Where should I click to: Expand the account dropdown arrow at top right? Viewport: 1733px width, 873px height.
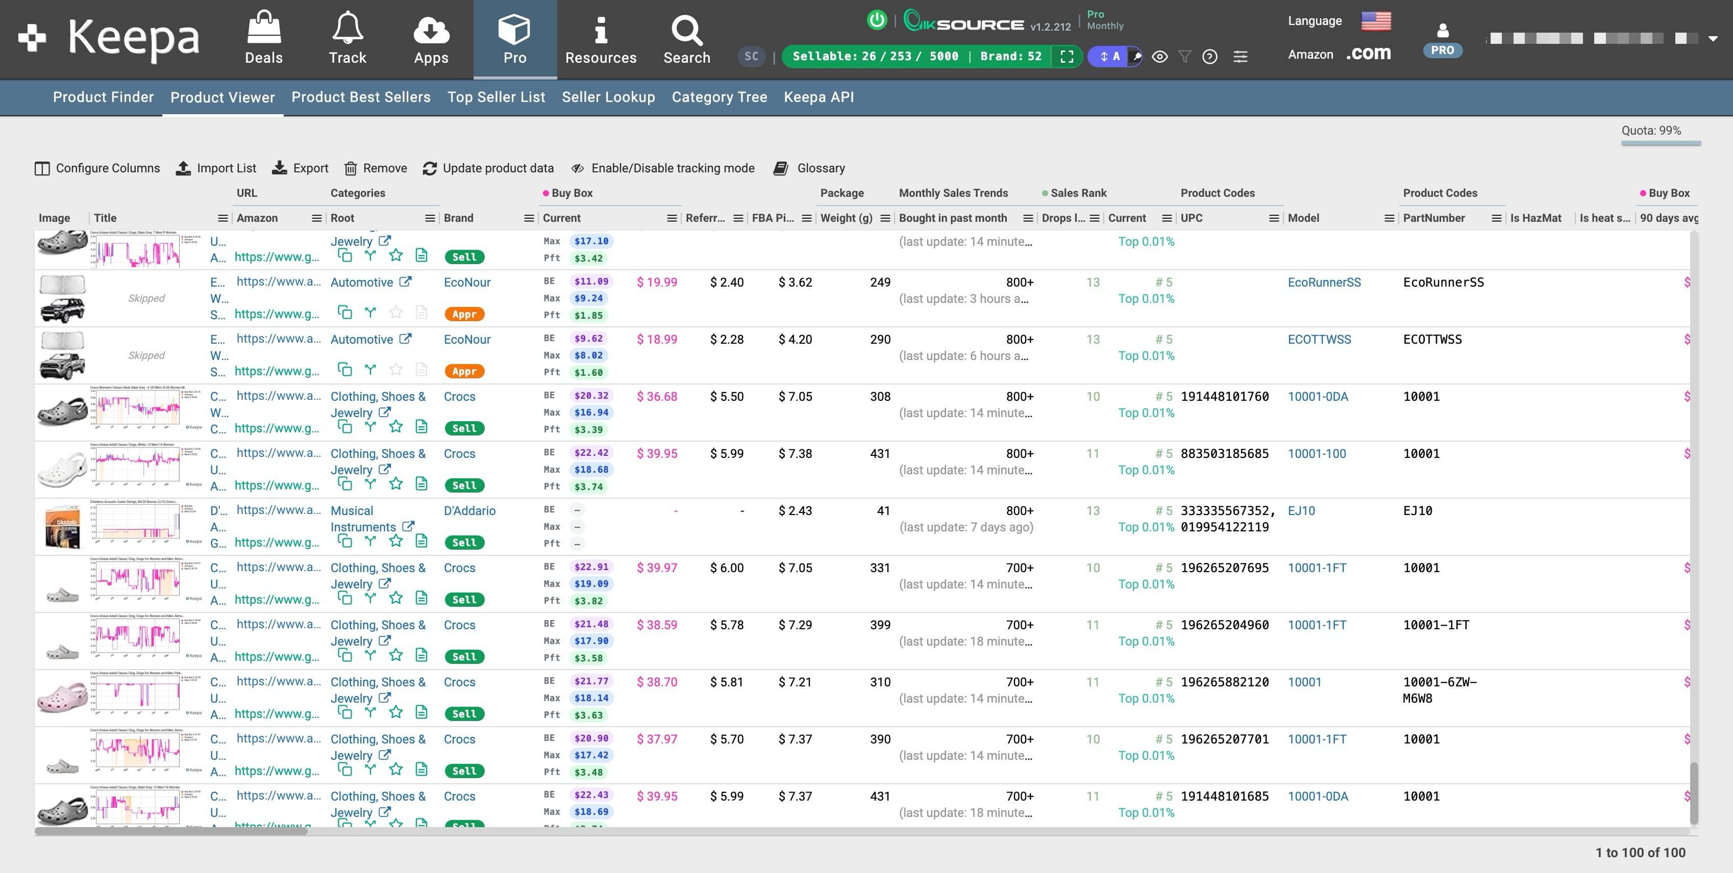[1713, 39]
